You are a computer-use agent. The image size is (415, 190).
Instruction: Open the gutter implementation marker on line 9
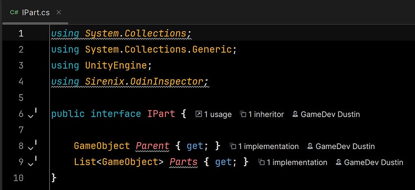[x=32, y=162]
